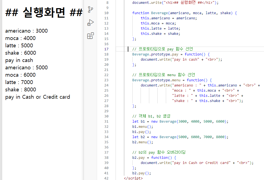Click 'moca : 4000' in preview output
Screen dimensions: 264x180
(x=20, y=38)
